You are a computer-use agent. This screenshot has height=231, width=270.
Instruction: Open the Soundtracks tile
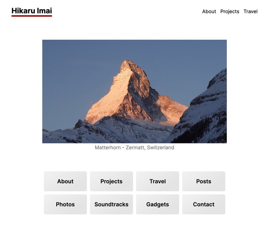(x=111, y=204)
